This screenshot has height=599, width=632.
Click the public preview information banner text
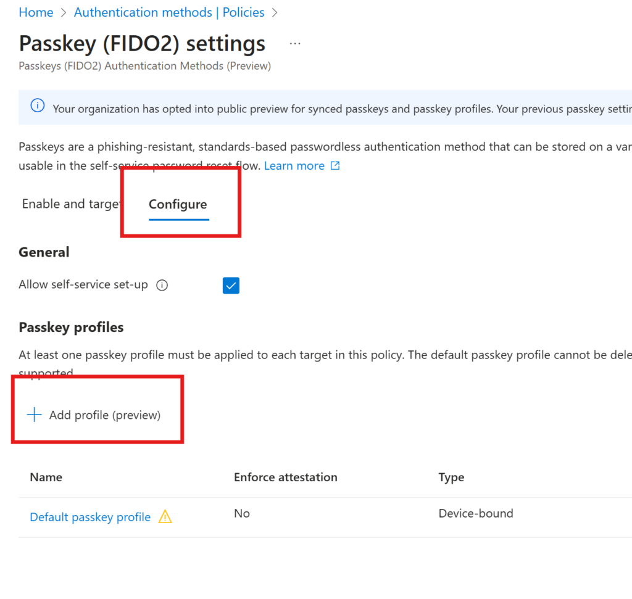(339, 109)
